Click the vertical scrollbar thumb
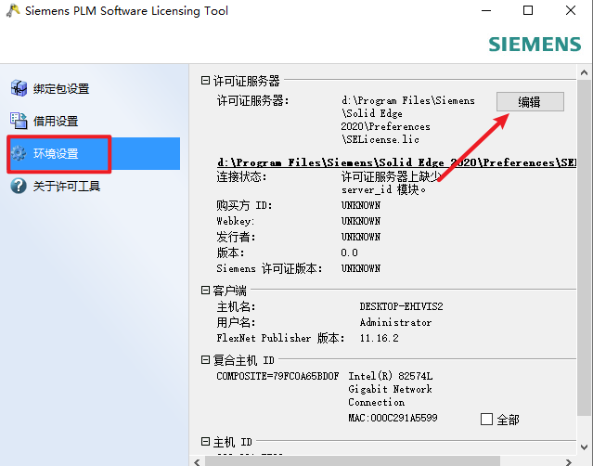 (x=584, y=247)
